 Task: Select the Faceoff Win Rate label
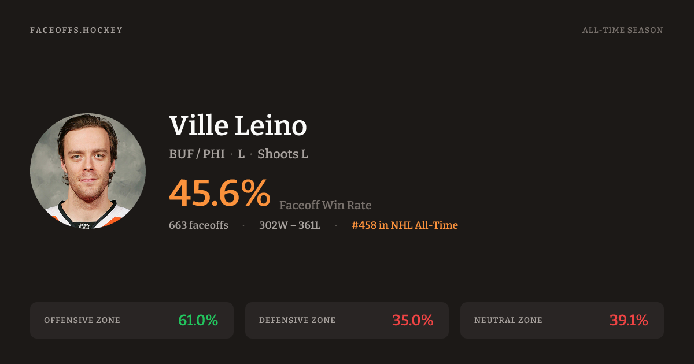[x=325, y=205]
